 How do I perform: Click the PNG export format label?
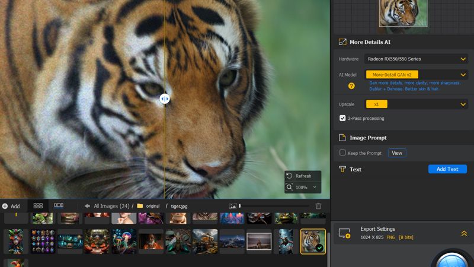[390, 237]
